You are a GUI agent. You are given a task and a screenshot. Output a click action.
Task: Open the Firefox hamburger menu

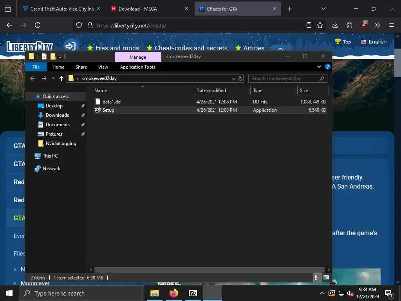pyautogui.click(x=392, y=25)
